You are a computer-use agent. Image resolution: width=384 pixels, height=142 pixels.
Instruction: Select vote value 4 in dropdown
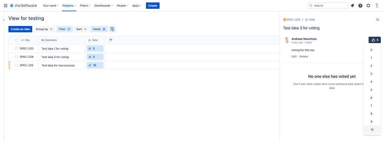(x=372, y=82)
